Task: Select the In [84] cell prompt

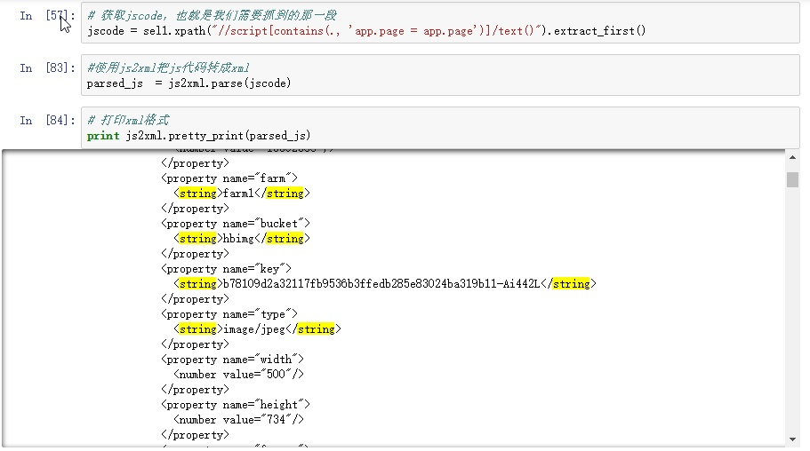Action: 48,121
